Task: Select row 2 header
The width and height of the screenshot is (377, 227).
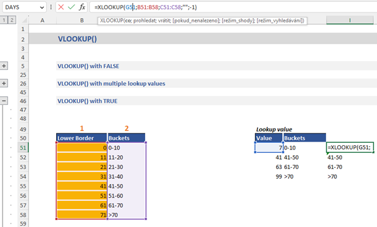Action: [23, 39]
